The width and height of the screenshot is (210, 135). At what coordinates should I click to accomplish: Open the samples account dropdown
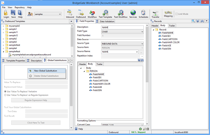[60, 14]
